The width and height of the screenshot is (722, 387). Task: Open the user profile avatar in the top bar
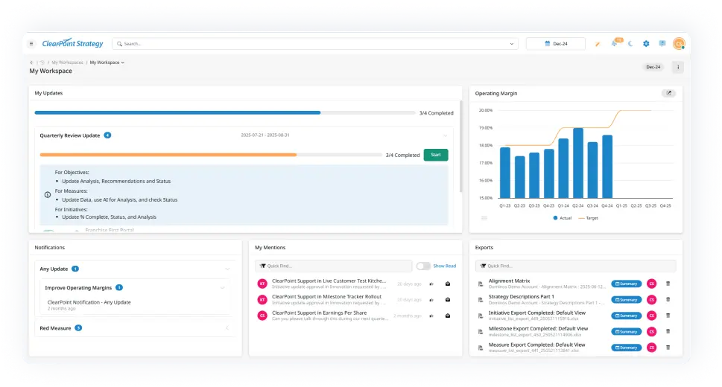679,44
